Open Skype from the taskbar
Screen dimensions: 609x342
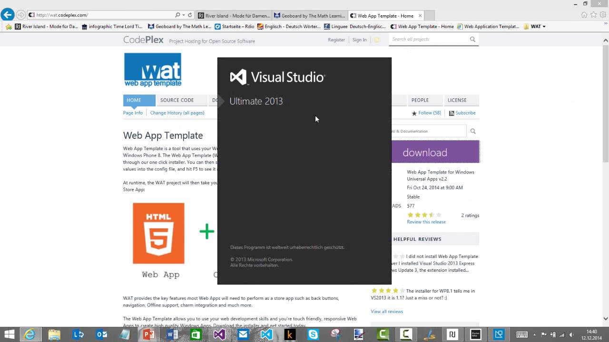[313, 334]
